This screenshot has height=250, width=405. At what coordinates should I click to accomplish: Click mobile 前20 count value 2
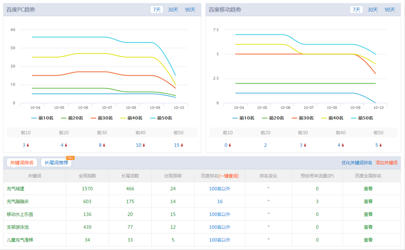265,146
